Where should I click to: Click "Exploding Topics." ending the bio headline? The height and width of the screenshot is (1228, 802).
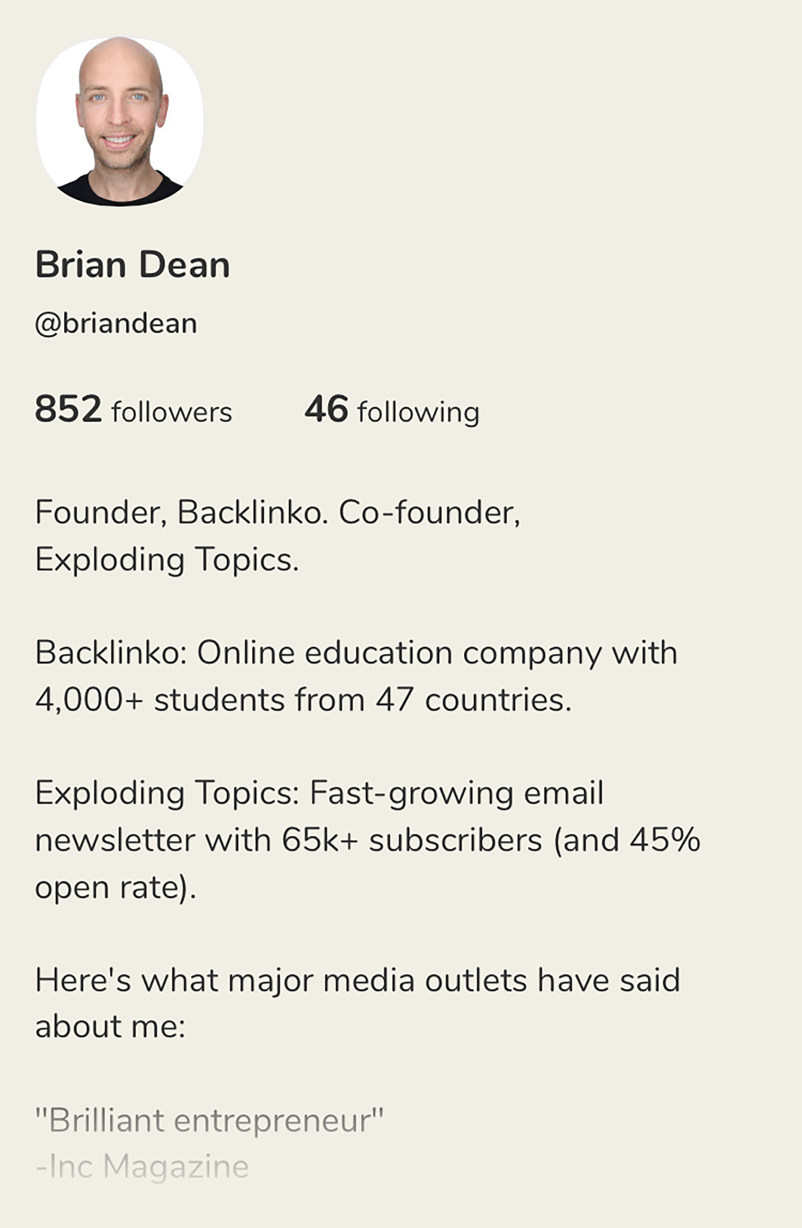167,559
